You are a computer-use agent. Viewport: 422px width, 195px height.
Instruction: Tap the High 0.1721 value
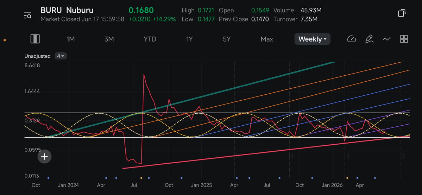[x=206, y=10]
